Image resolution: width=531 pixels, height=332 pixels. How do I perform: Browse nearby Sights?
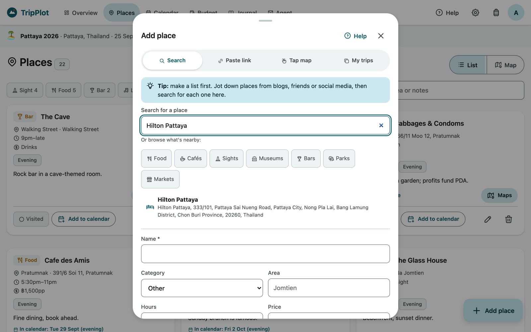click(x=226, y=158)
